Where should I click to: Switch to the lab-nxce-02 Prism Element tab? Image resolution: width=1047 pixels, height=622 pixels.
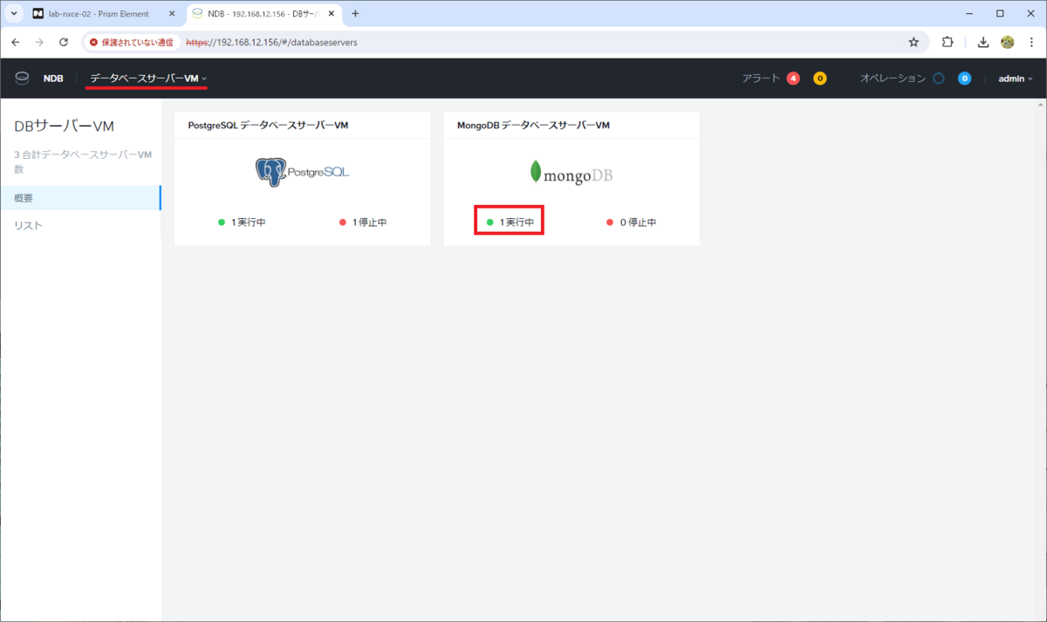(97, 14)
